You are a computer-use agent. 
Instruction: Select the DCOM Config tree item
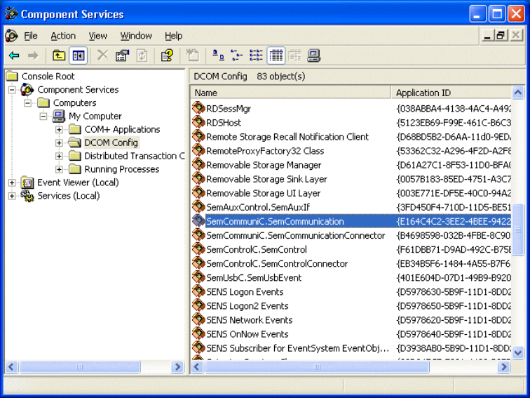(111, 142)
